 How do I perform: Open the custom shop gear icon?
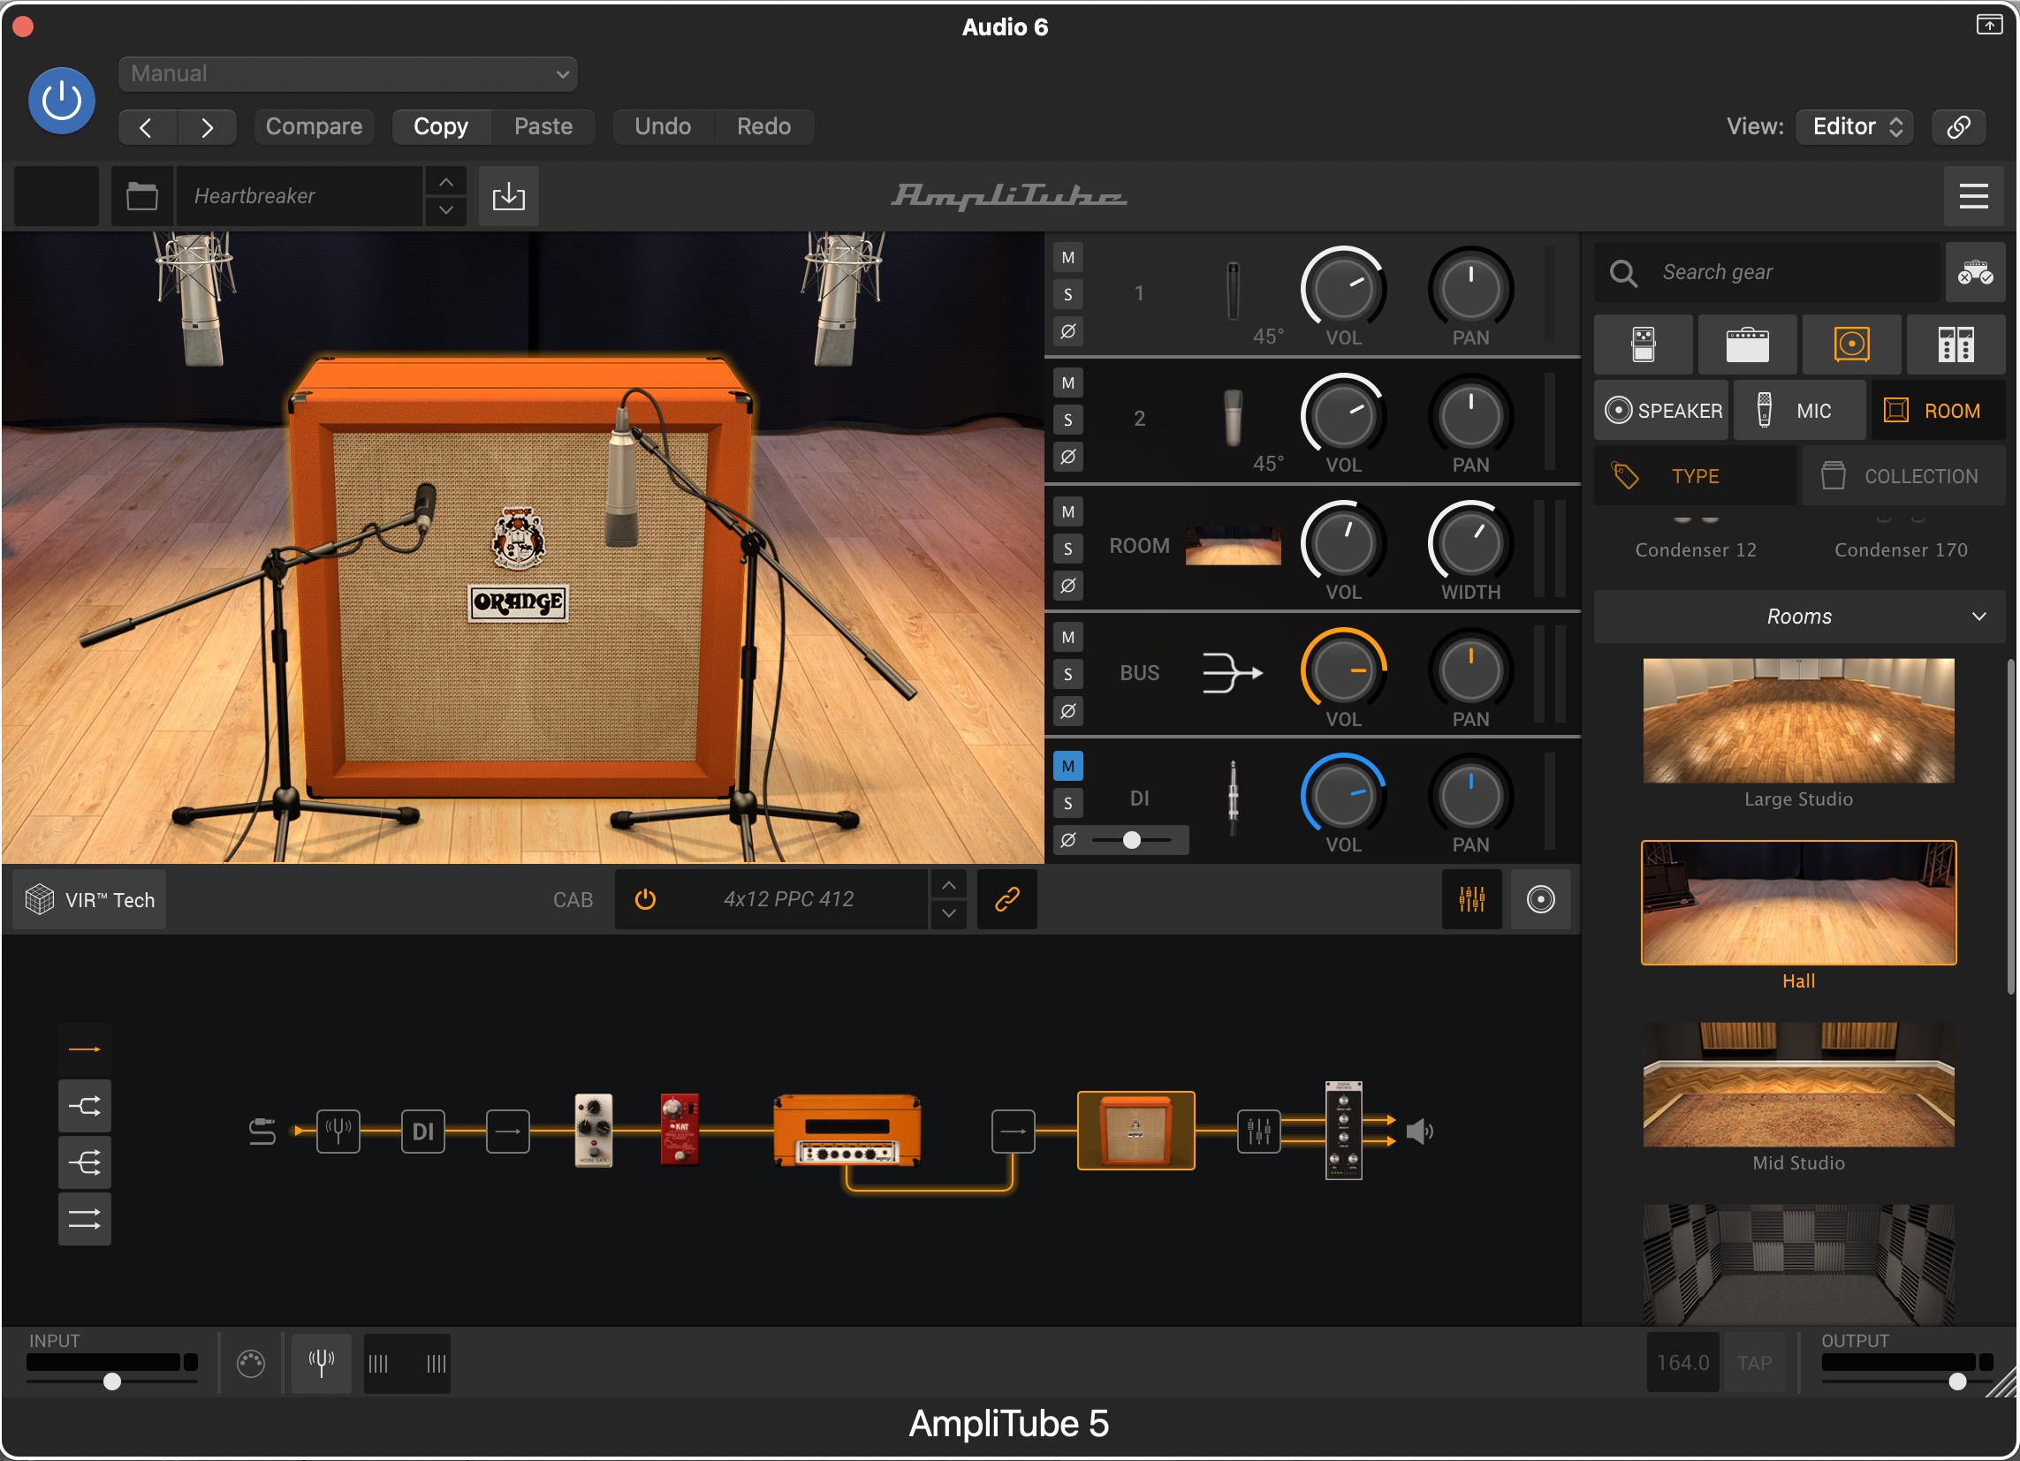click(x=1975, y=272)
